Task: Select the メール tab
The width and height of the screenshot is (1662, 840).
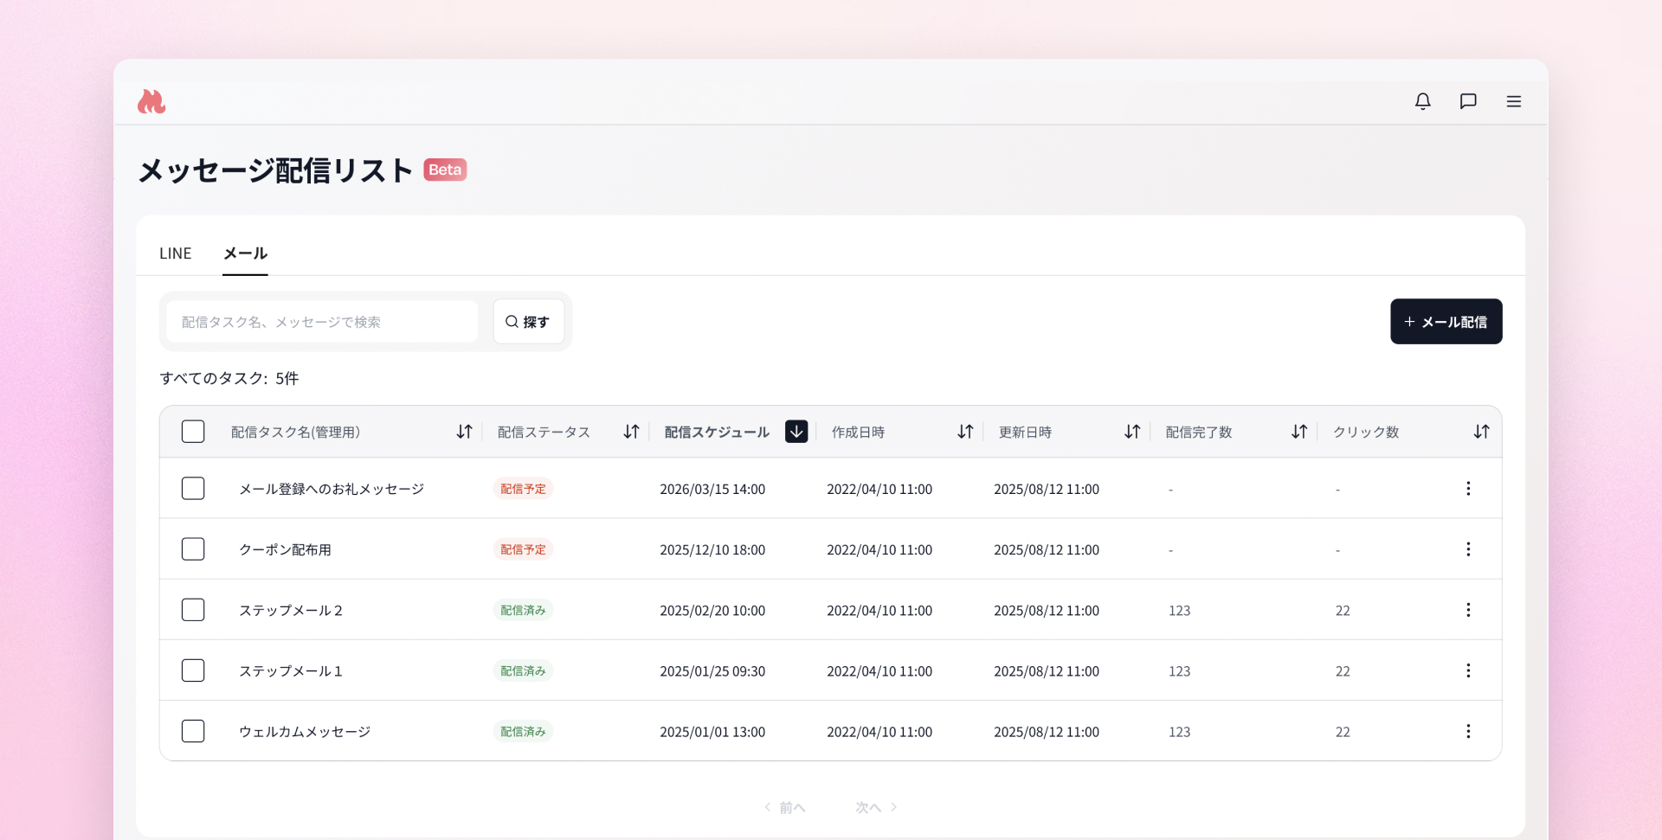Action: pos(245,253)
